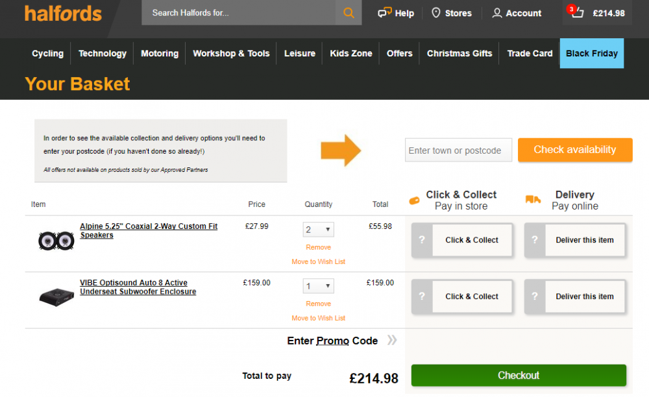Click delivery question icon for VIBE subwoofer

[535, 296]
